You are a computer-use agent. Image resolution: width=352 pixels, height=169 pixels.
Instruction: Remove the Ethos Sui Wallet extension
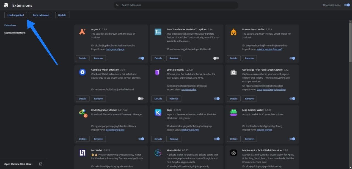[174, 98]
